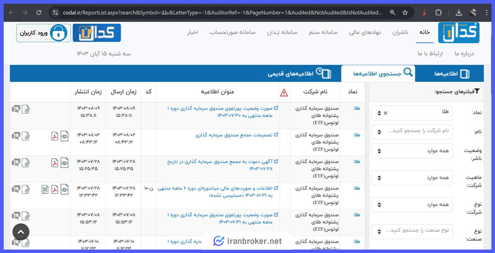The image size is (495, 253).
Task: Click the browser address bar URL
Action: tap(222, 13)
